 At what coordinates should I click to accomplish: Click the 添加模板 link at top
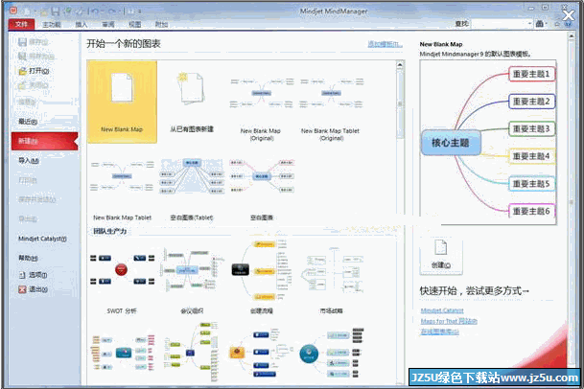pyautogui.click(x=385, y=44)
